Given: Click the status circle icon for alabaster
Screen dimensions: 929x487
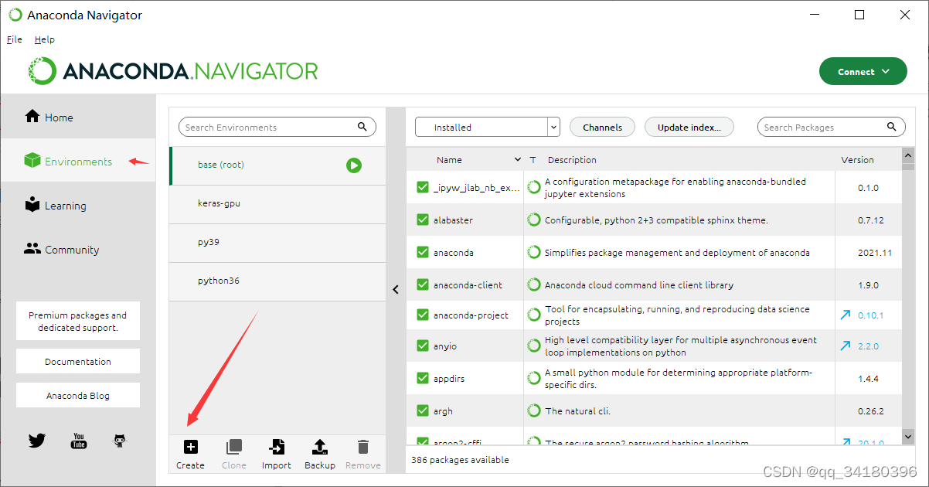Looking at the screenshot, I should [x=534, y=220].
